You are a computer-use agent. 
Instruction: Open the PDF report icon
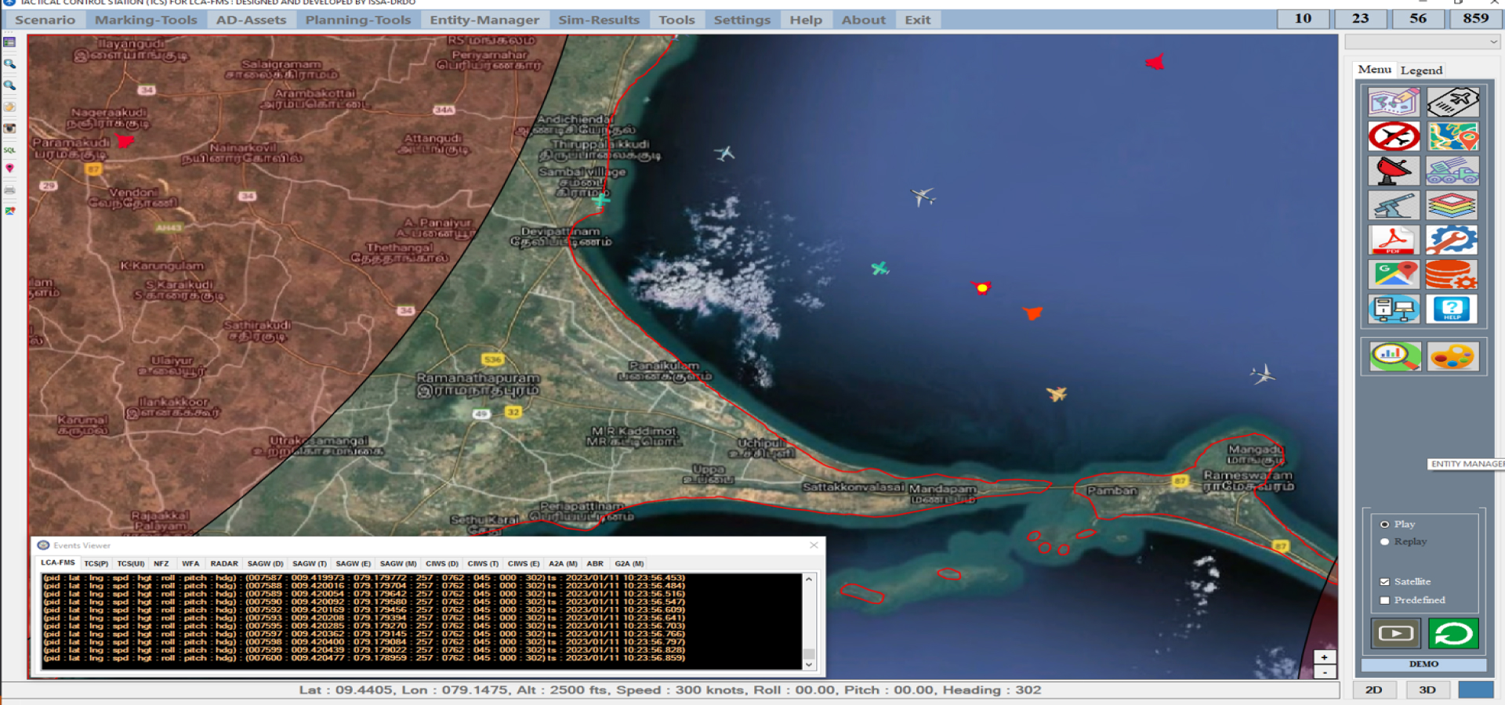coord(1394,240)
